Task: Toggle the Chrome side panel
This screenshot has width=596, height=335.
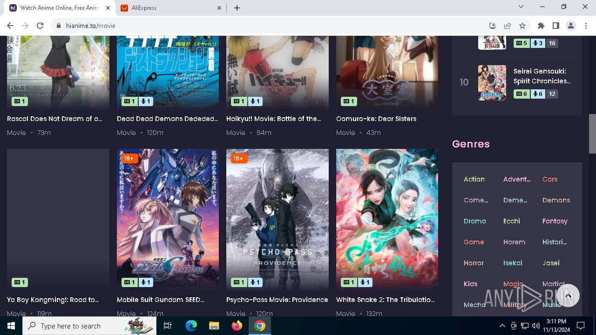Action: [556, 26]
